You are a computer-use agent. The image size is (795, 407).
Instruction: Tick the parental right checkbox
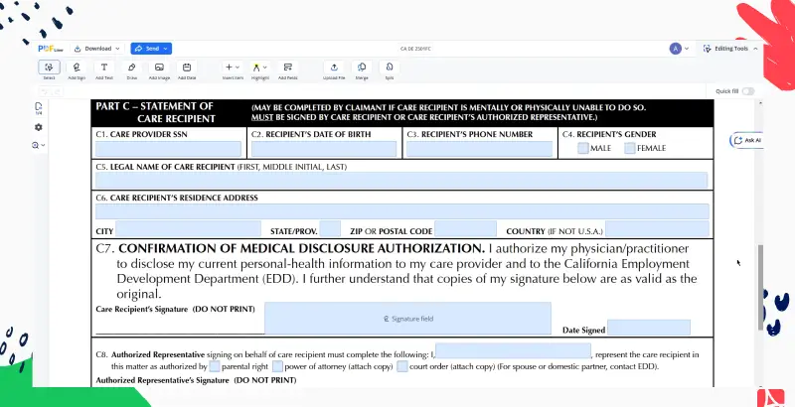click(x=215, y=366)
